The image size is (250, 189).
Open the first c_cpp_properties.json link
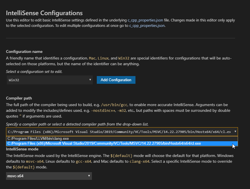145,20
